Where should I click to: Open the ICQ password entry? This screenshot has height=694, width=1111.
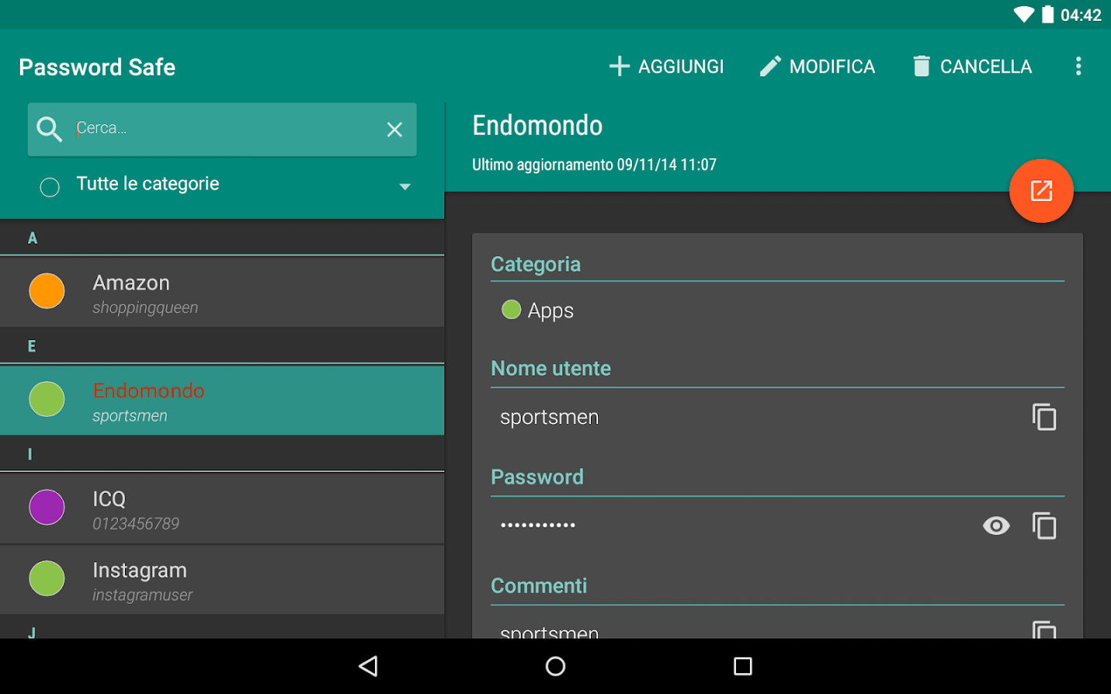click(222, 507)
